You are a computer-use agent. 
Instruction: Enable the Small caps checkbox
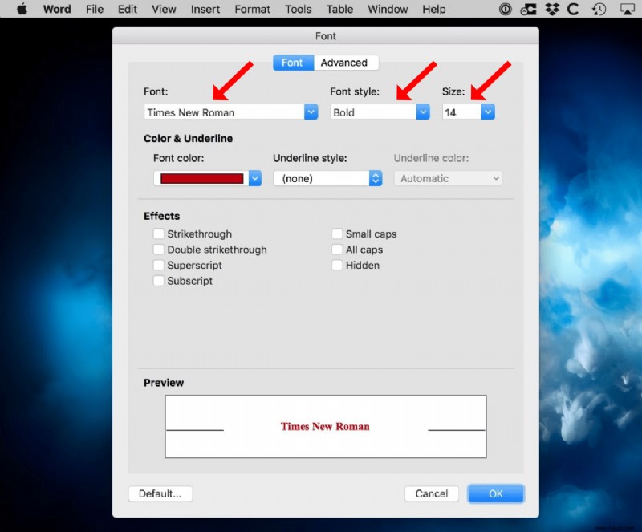coord(337,234)
